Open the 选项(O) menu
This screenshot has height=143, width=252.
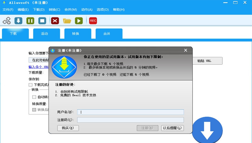point(103,10)
